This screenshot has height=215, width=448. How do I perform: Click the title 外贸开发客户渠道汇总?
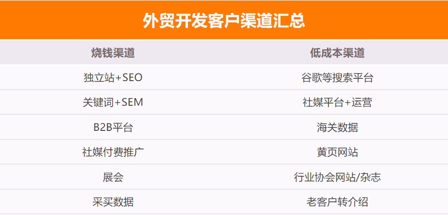tap(224, 21)
